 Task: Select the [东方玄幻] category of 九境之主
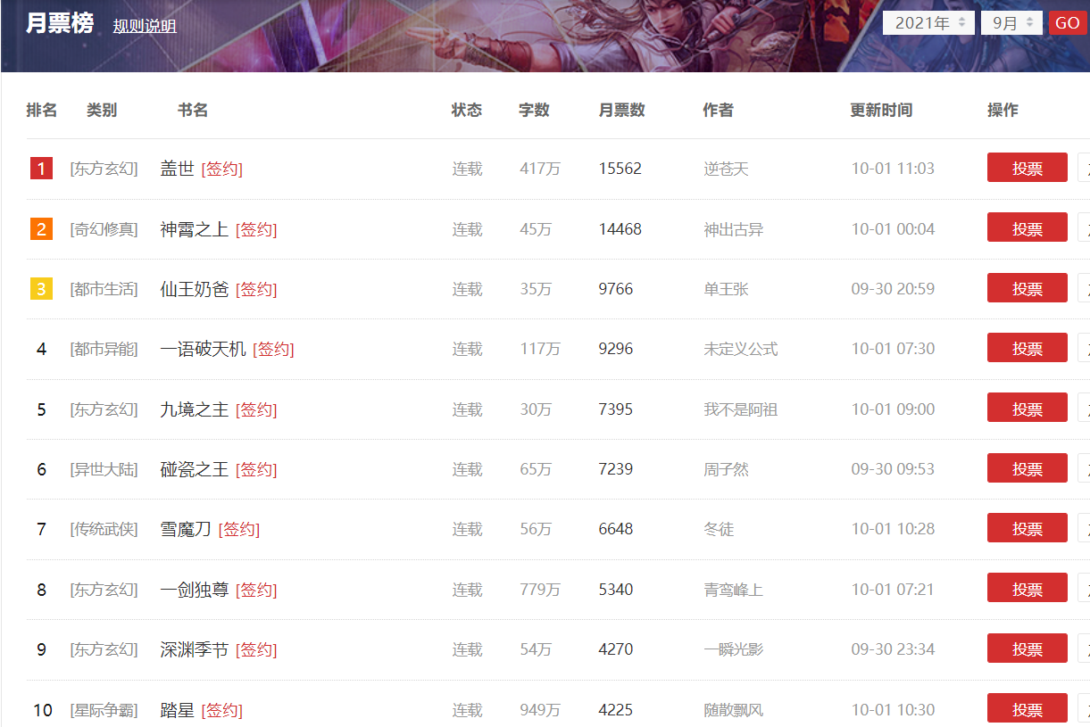[104, 409]
